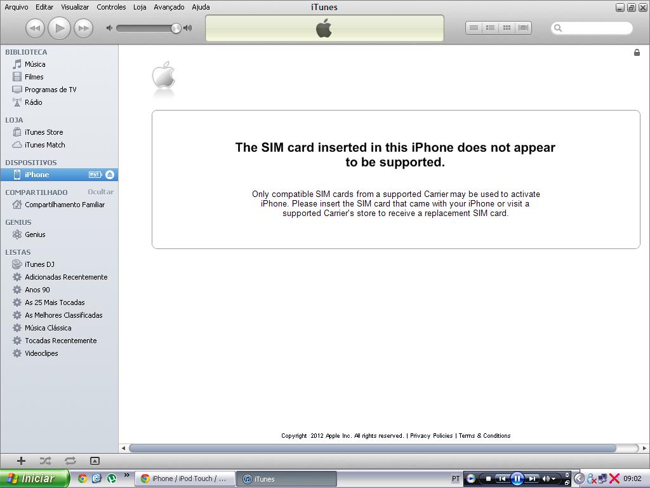
Task: Open the Loja menu
Action: 140,7
